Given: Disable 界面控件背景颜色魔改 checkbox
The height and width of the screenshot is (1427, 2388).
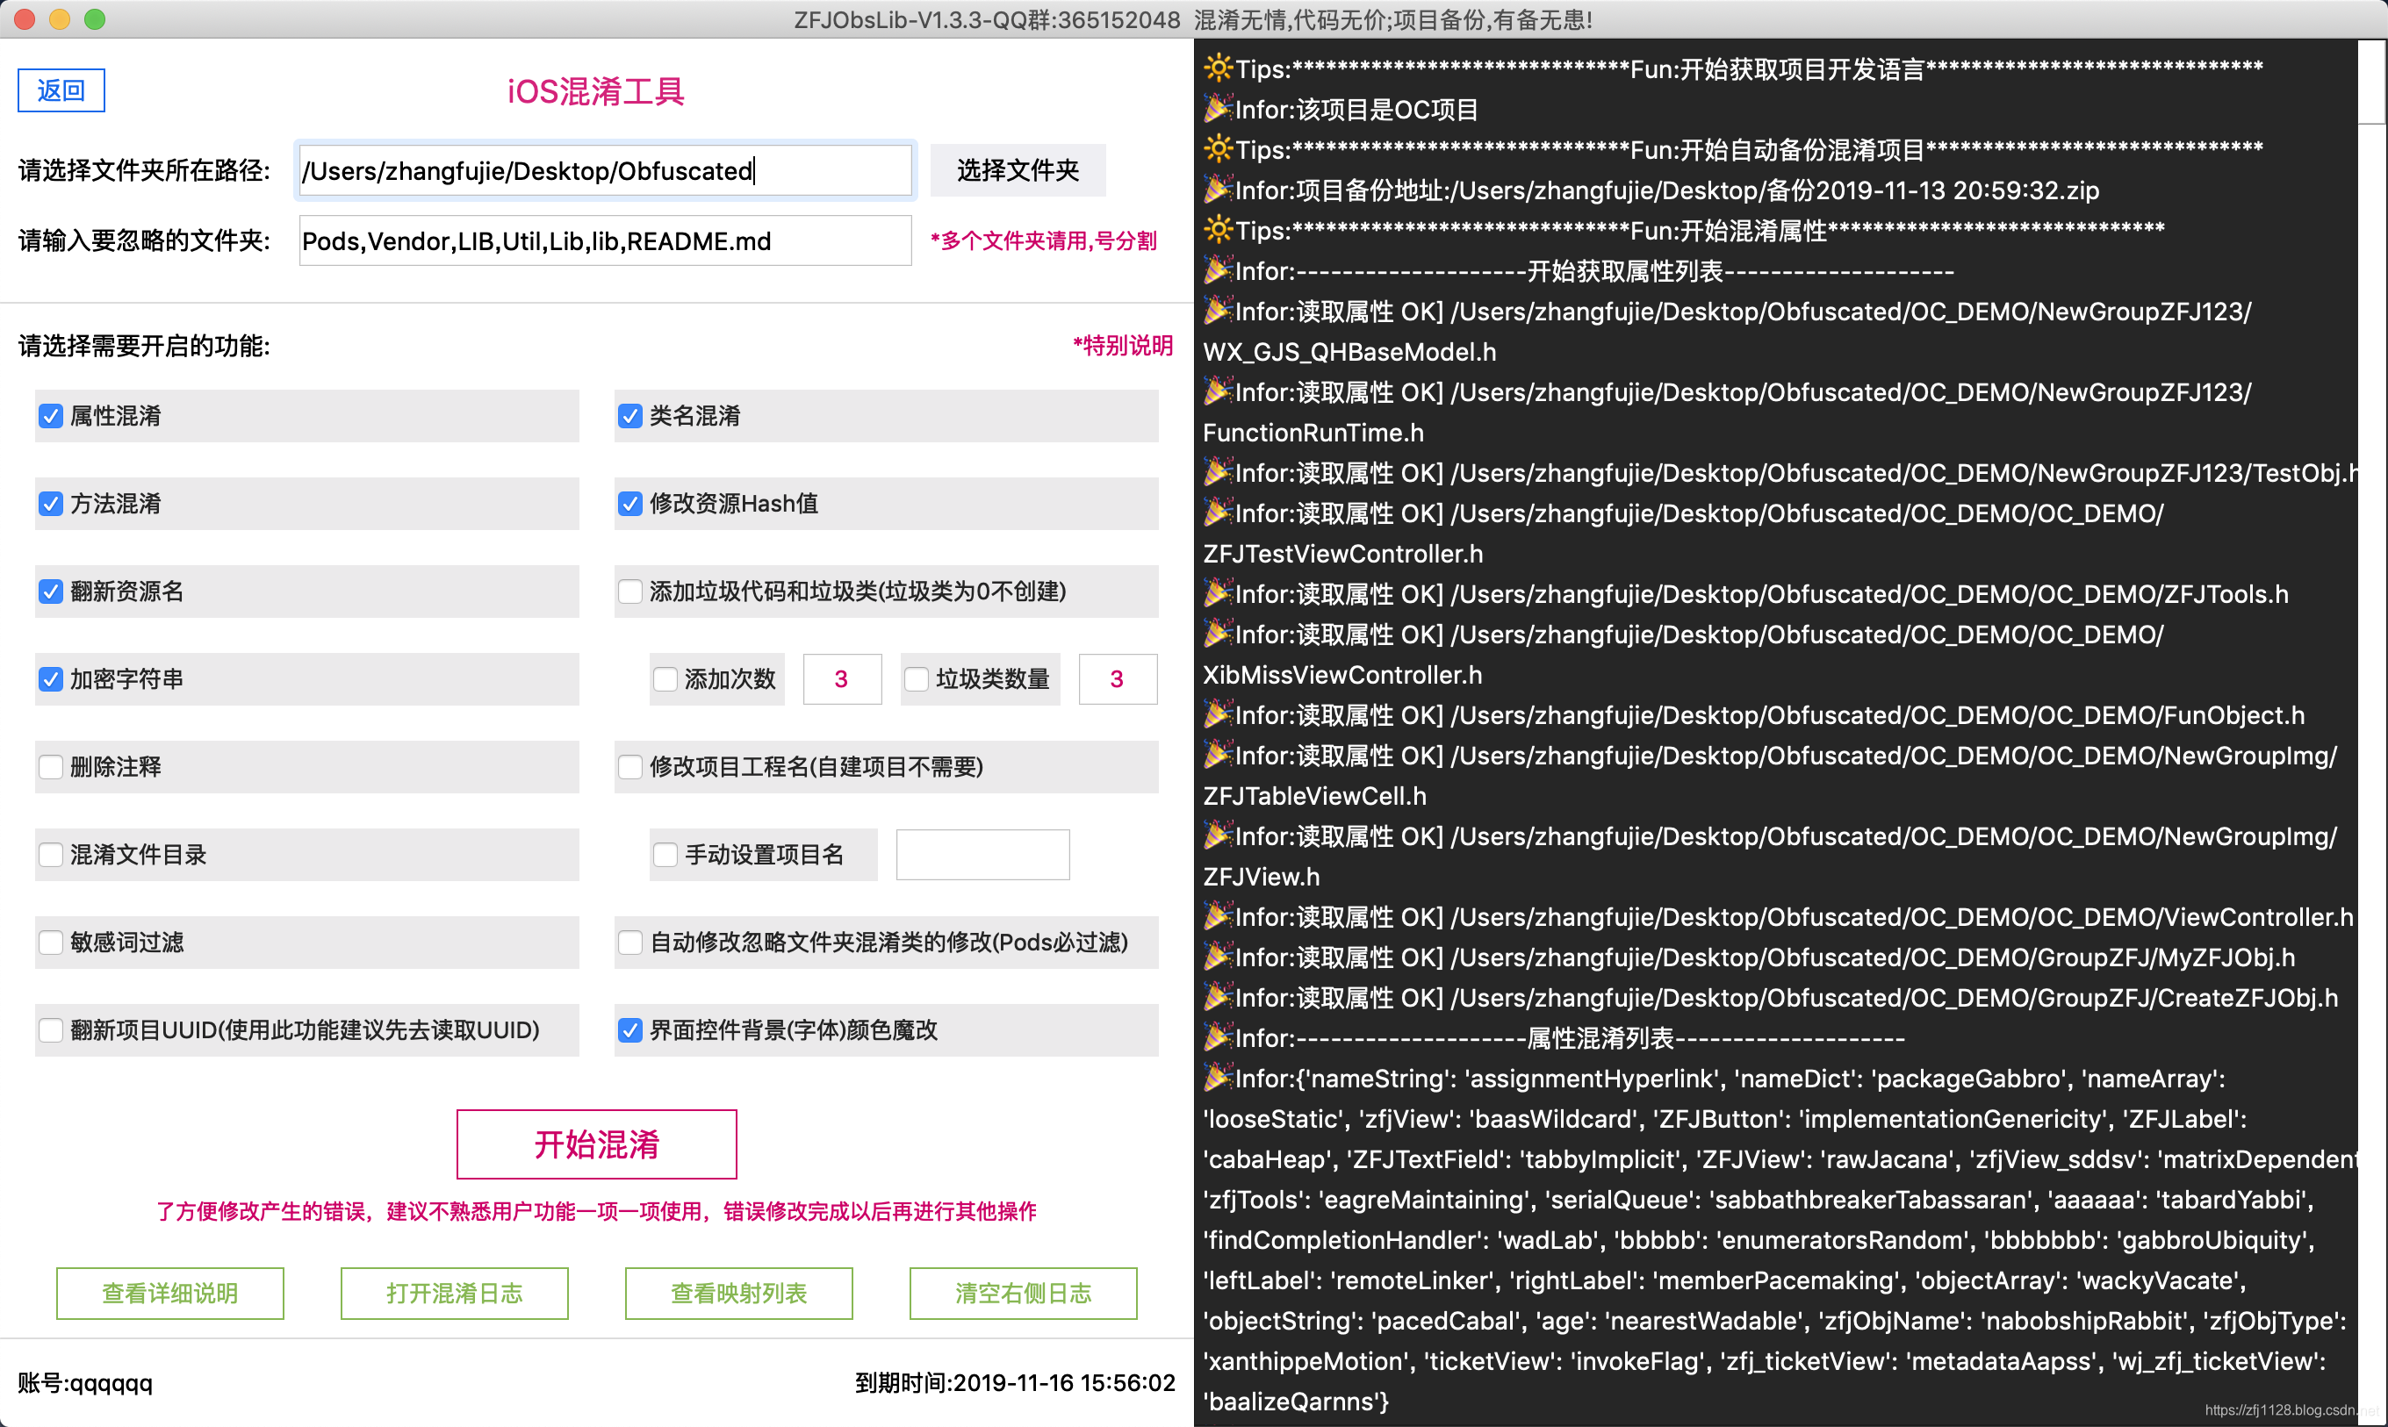Looking at the screenshot, I should pyautogui.click(x=630, y=1029).
